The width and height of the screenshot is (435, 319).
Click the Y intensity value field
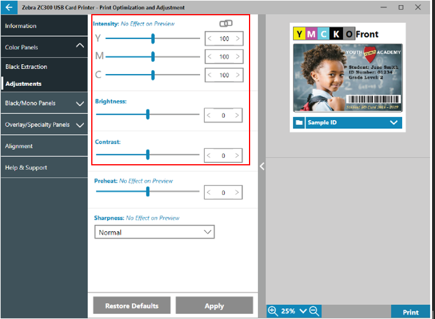224,39
